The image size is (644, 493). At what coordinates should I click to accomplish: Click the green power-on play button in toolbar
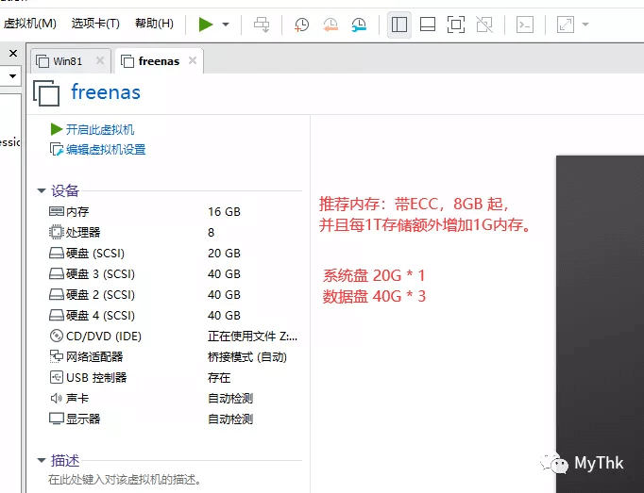[x=206, y=25]
